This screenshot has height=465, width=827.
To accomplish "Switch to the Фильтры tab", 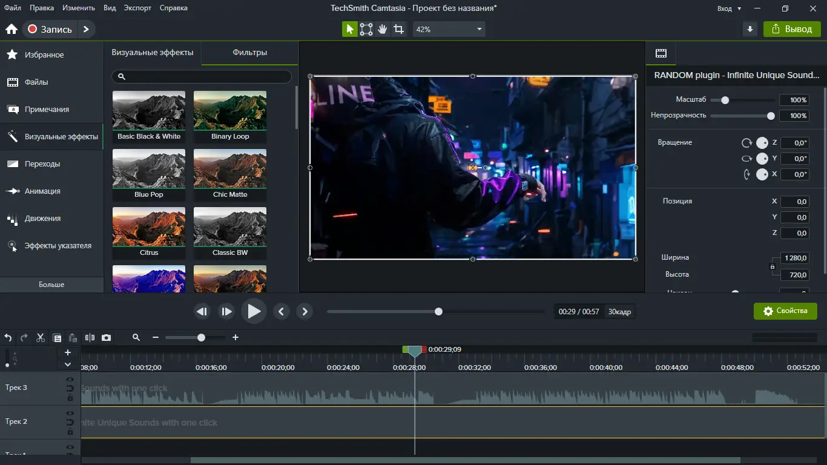I will point(249,53).
